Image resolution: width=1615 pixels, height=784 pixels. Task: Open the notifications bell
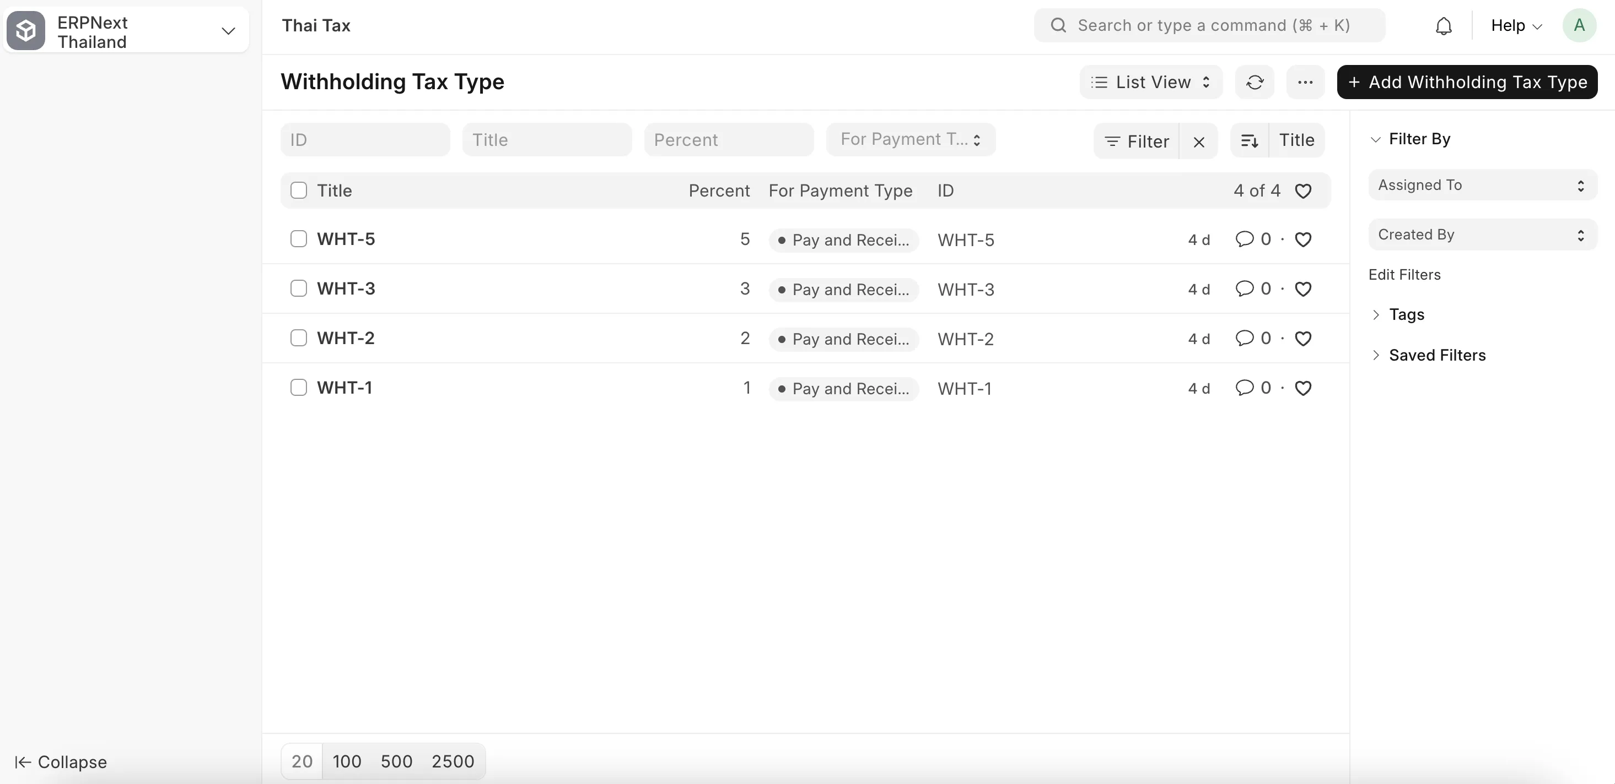pyautogui.click(x=1443, y=26)
